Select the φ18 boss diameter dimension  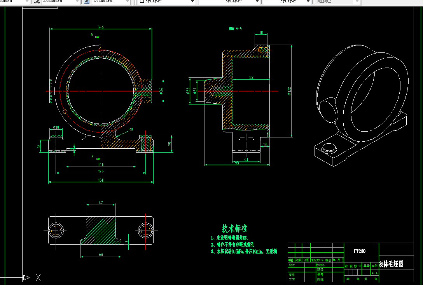[56, 127]
